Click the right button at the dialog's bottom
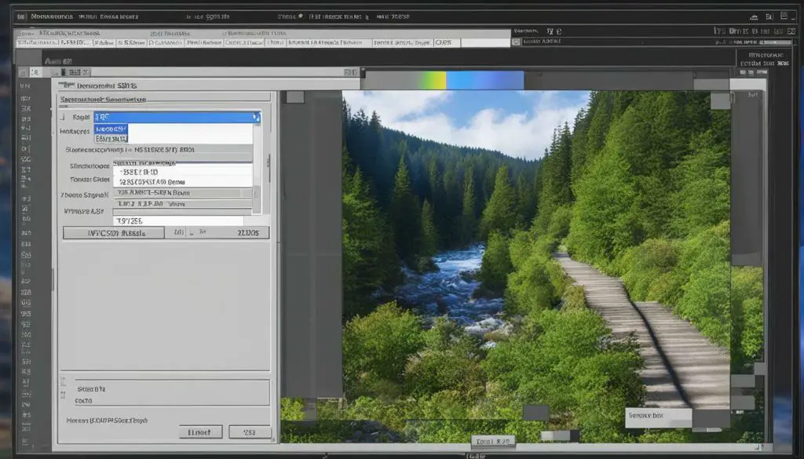Screen dimensions: 804x459 [x=250, y=432]
